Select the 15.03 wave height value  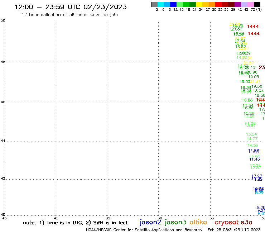click(x=245, y=82)
